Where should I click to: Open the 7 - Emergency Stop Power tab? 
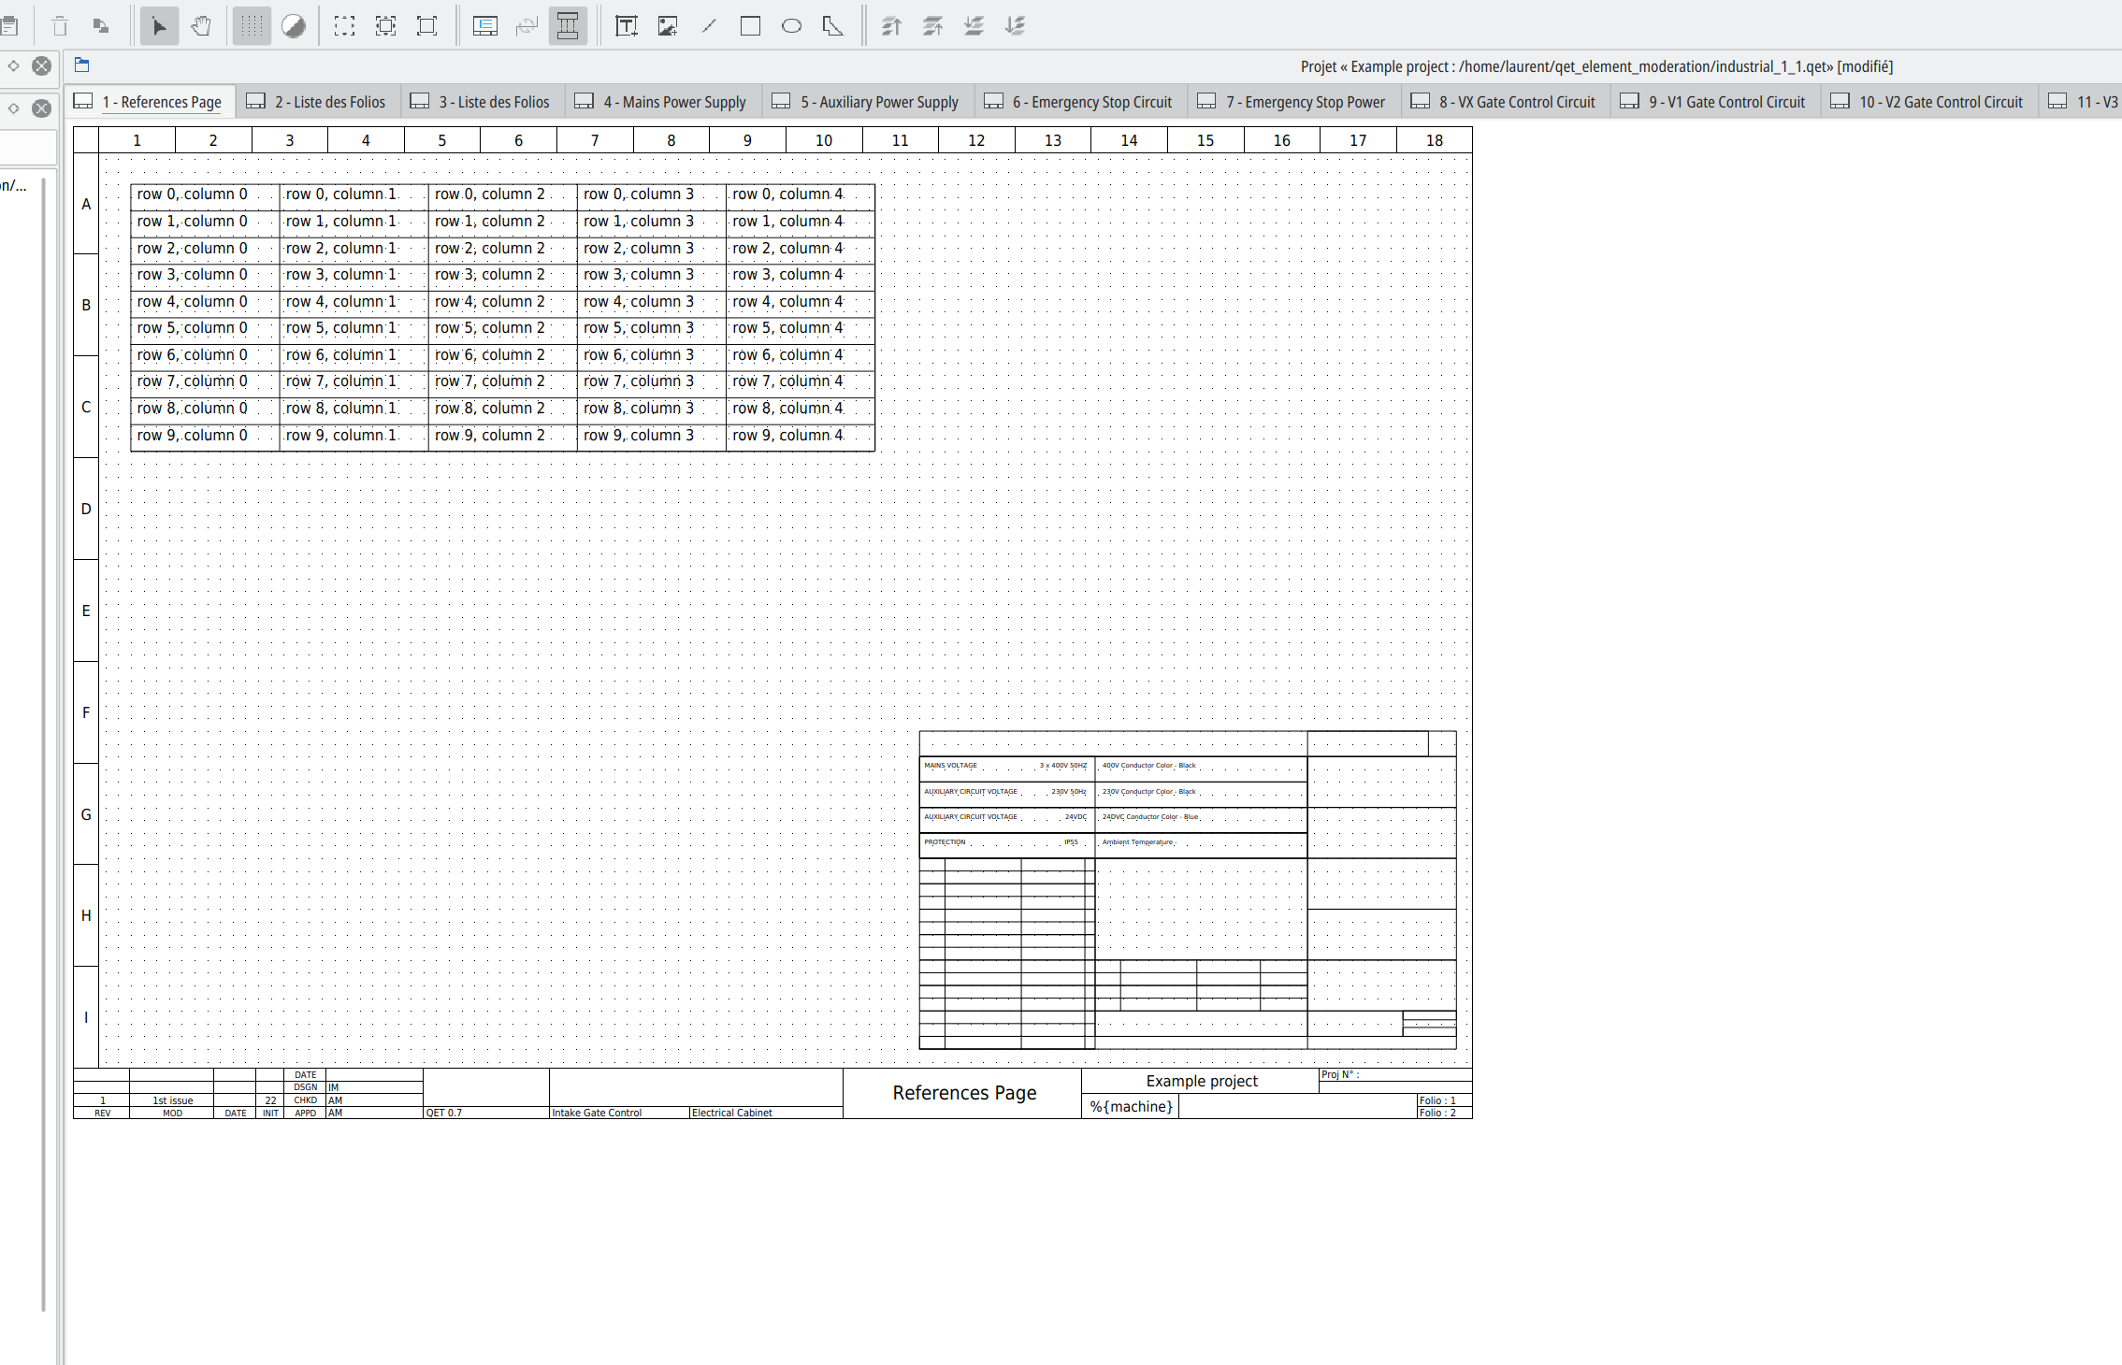click(1293, 102)
